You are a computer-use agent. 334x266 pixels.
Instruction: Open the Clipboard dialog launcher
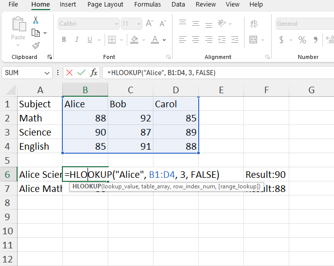coord(50,57)
